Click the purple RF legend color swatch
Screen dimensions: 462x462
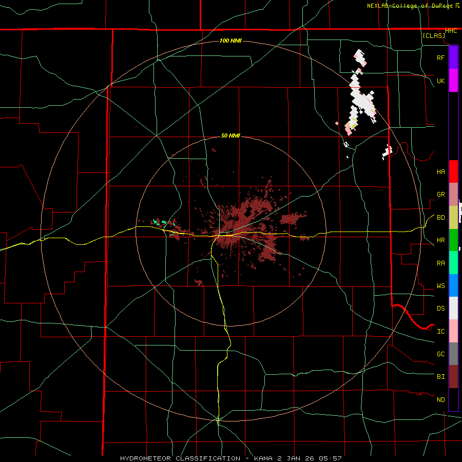453,57
